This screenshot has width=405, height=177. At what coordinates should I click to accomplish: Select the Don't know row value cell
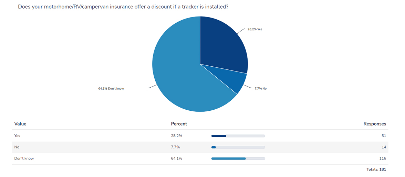[24, 158]
